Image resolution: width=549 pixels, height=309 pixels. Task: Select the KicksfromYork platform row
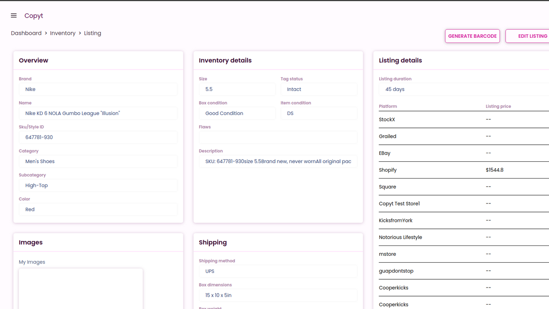click(x=464, y=220)
